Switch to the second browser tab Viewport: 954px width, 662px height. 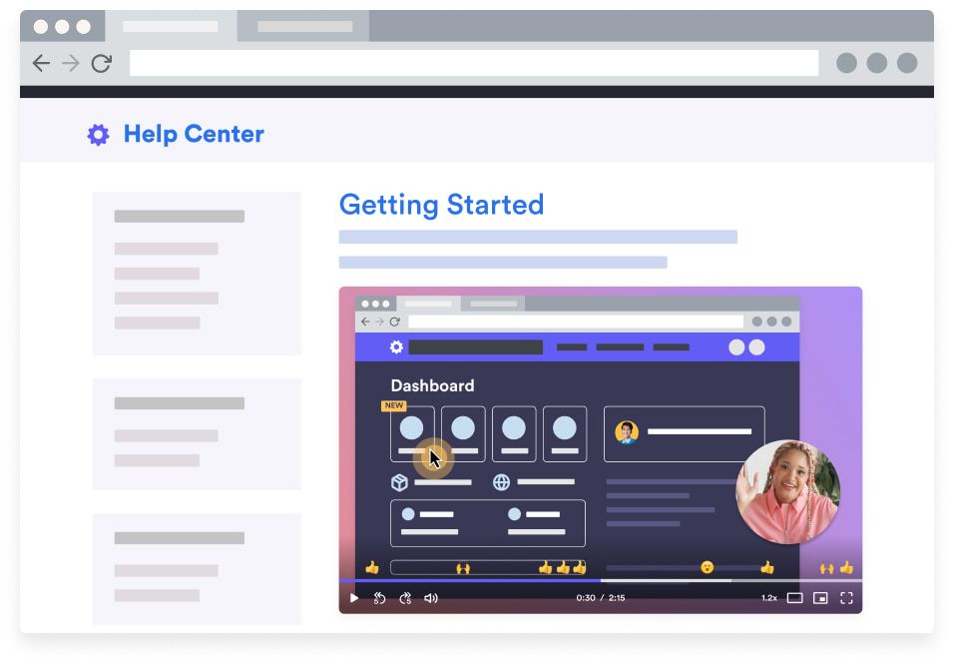(304, 26)
